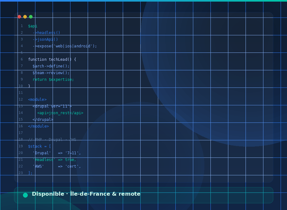Click the expose('web|ios|android') line
Image resolution: width=287 pixels, height=210 pixels.
[65, 46]
